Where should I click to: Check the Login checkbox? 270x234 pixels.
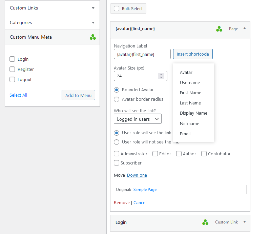pos(12,59)
